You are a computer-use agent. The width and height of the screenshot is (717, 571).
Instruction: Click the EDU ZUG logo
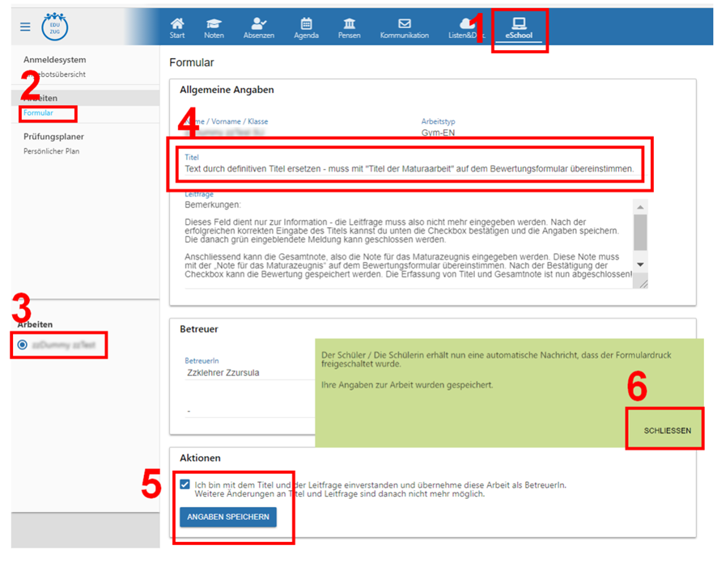(x=55, y=27)
